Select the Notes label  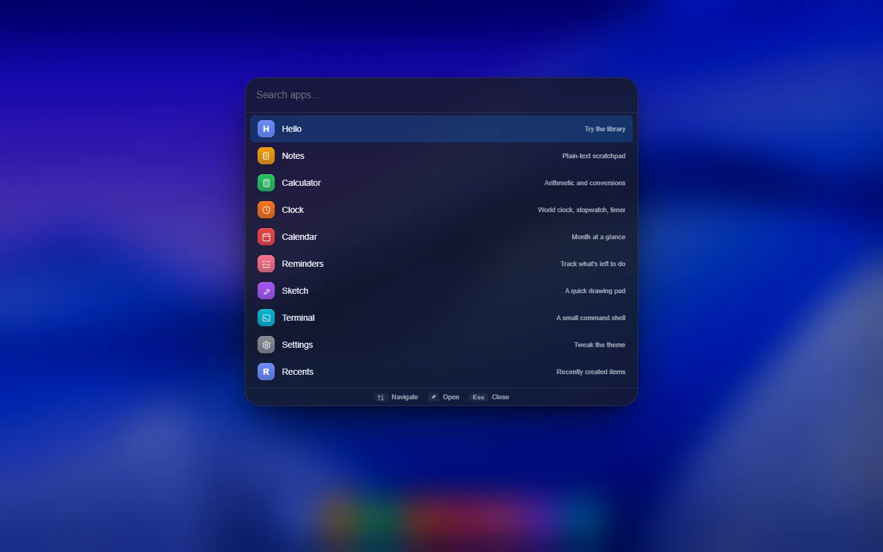293,156
